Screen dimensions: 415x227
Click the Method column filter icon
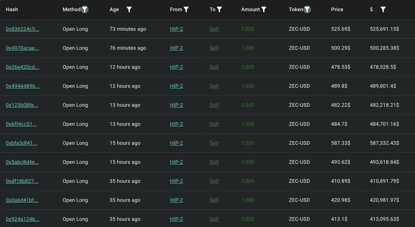click(x=85, y=10)
